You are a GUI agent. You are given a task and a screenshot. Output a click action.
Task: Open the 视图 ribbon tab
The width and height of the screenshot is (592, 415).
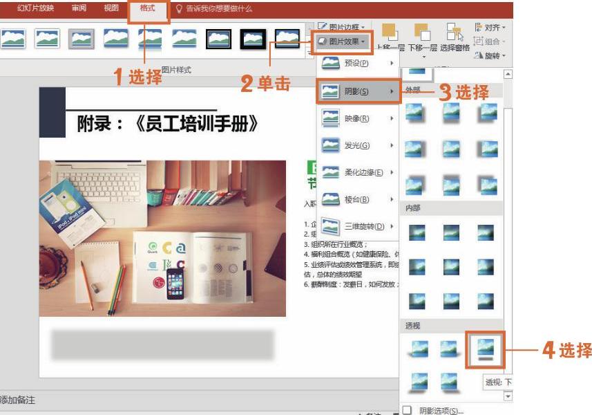(111, 8)
